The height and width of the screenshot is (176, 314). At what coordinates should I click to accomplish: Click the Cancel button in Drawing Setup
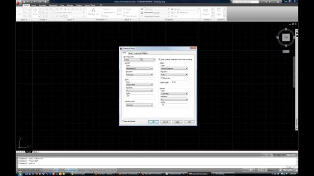click(x=165, y=122)
